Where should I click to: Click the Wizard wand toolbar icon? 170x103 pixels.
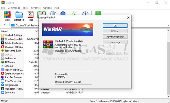(74, 13)
